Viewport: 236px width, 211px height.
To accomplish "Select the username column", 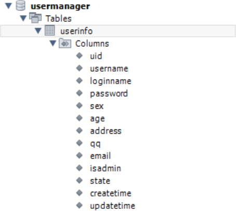I will [x=109, y=69].
